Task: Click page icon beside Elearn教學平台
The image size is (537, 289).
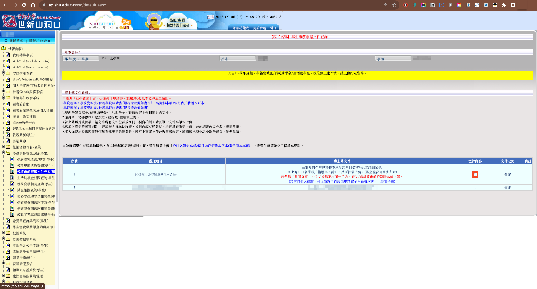Action: pyautogui.click(x=8, y=122)
